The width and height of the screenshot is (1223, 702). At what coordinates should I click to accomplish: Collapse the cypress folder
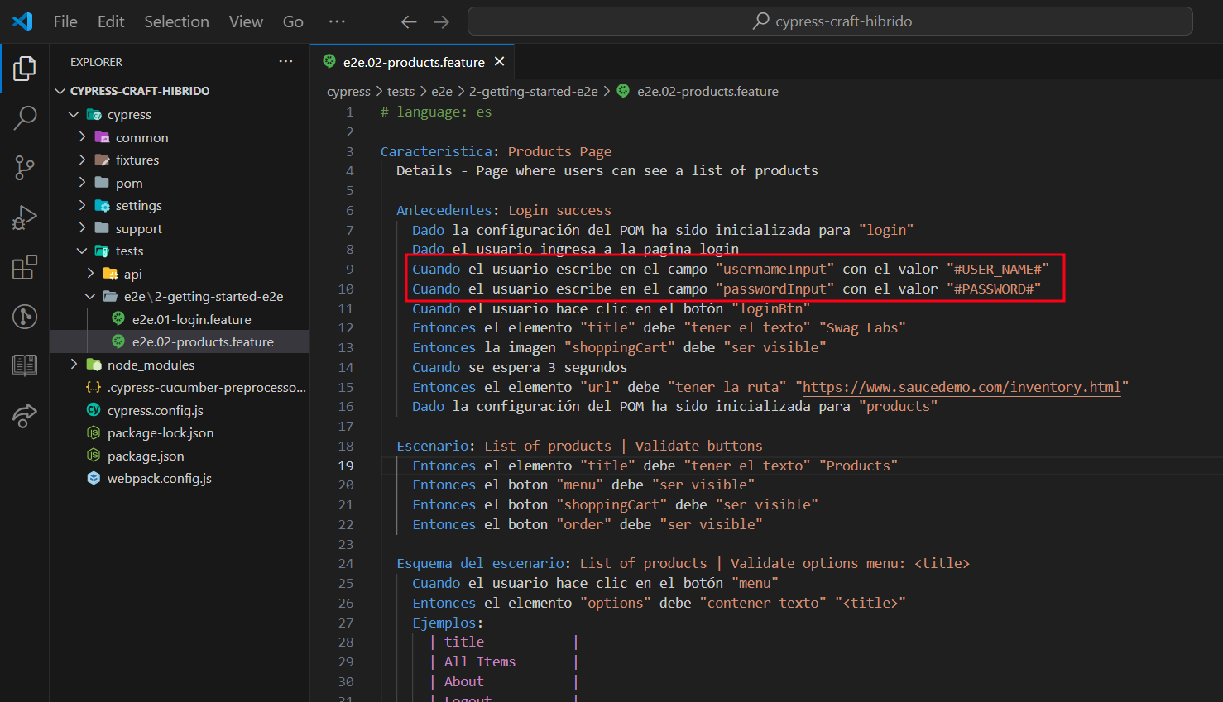pos(74,114)
